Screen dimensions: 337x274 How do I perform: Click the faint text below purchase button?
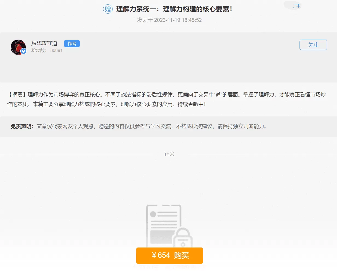pyautogui.click(x=169, y=267)
